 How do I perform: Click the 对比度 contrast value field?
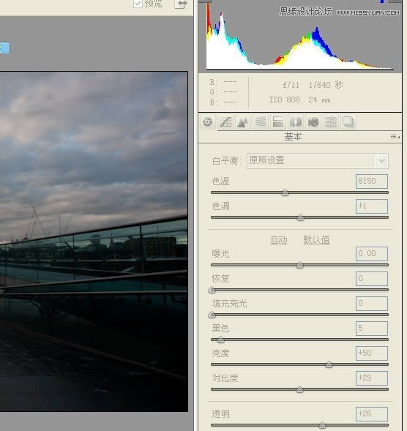click(x=372, y=378)
